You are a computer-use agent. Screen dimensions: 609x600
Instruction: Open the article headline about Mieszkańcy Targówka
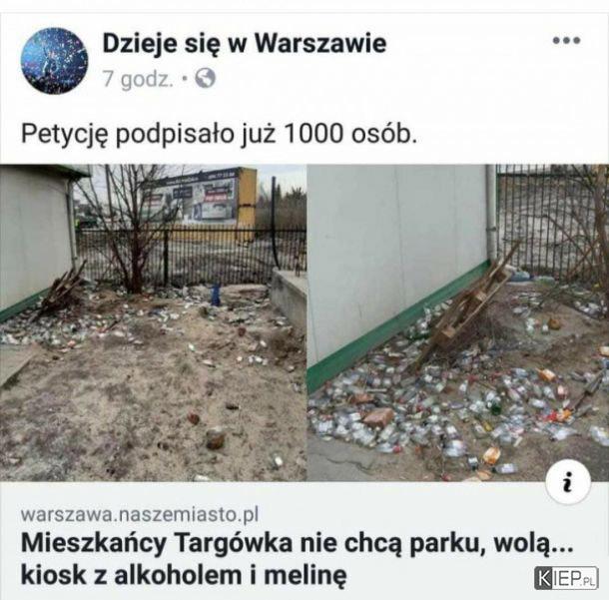(x=297, y=558)
